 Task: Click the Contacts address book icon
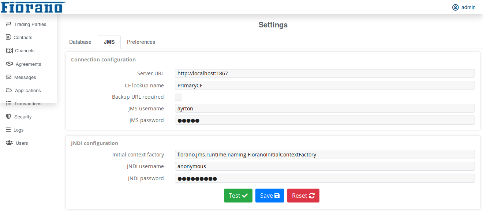(8, 37)
